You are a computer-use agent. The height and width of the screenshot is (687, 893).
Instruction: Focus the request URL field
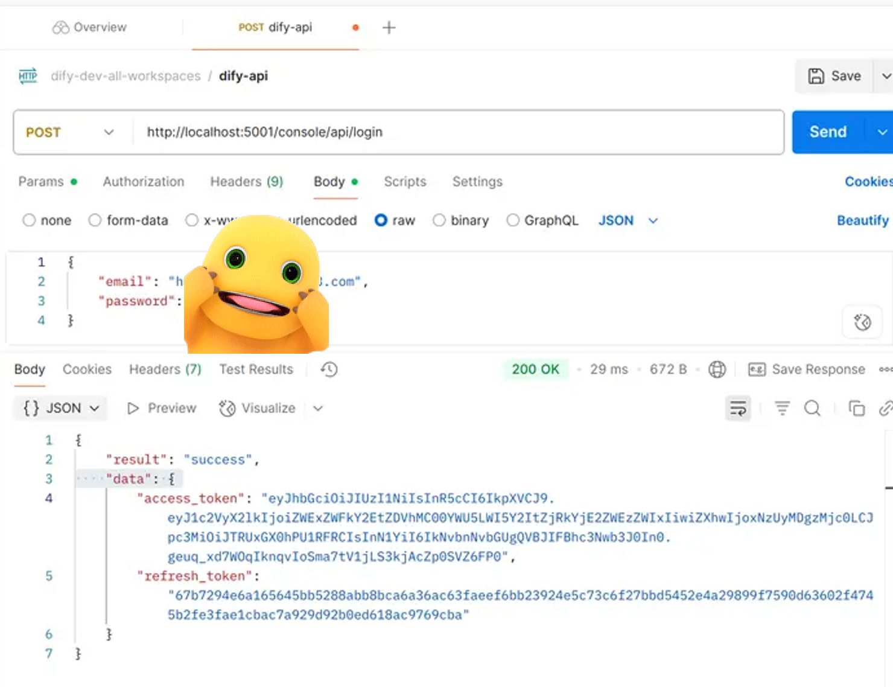(459, 132)
